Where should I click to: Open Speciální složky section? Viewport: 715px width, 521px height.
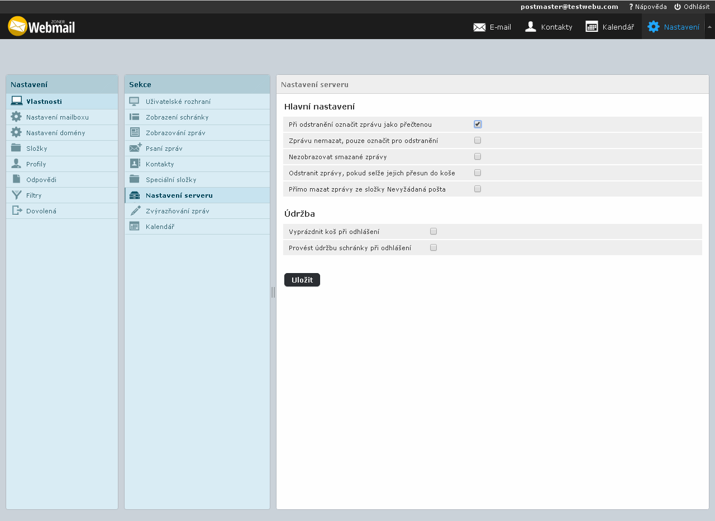[x=171, y=180]
